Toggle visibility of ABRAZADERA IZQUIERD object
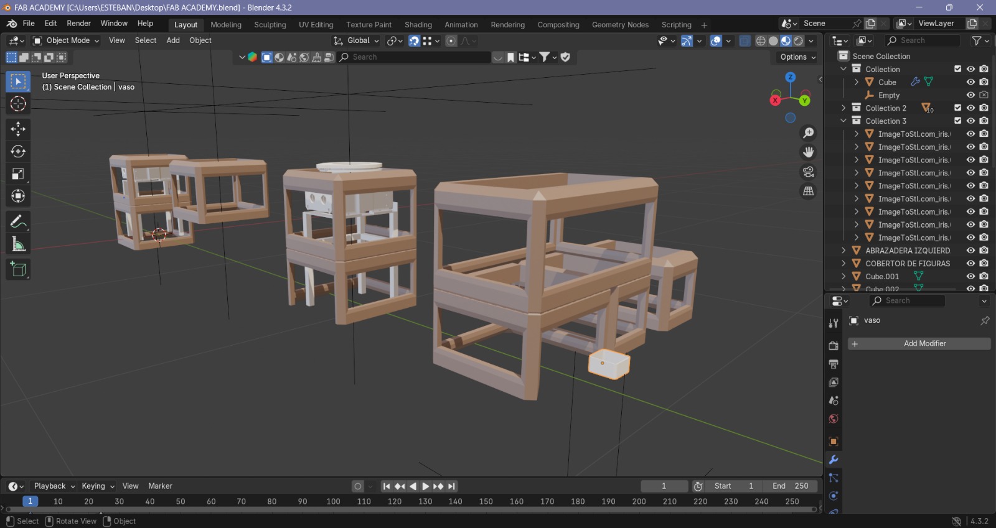The width and height of the screenshot is (996, 528). point(970,251)
